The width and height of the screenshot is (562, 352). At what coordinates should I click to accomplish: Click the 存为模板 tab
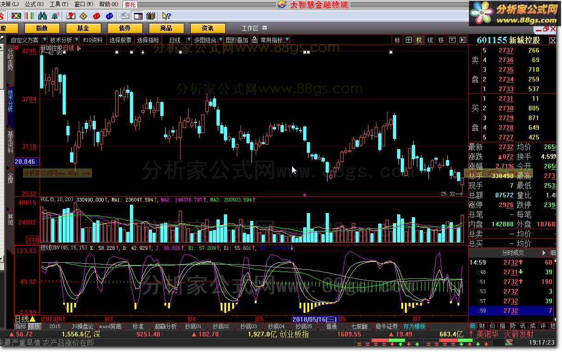point(415,326)
